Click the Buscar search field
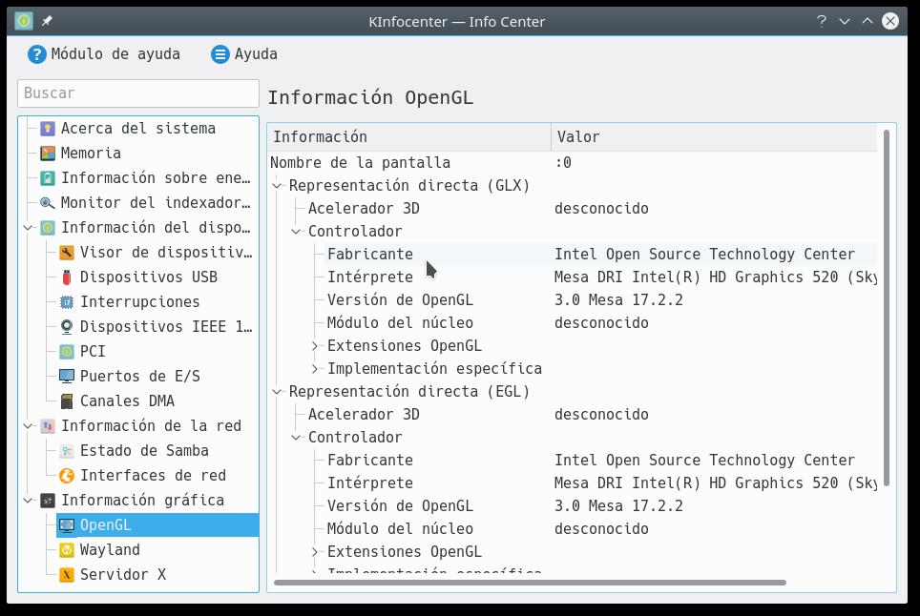The image size is (920, 616). [x=138, y=93]
